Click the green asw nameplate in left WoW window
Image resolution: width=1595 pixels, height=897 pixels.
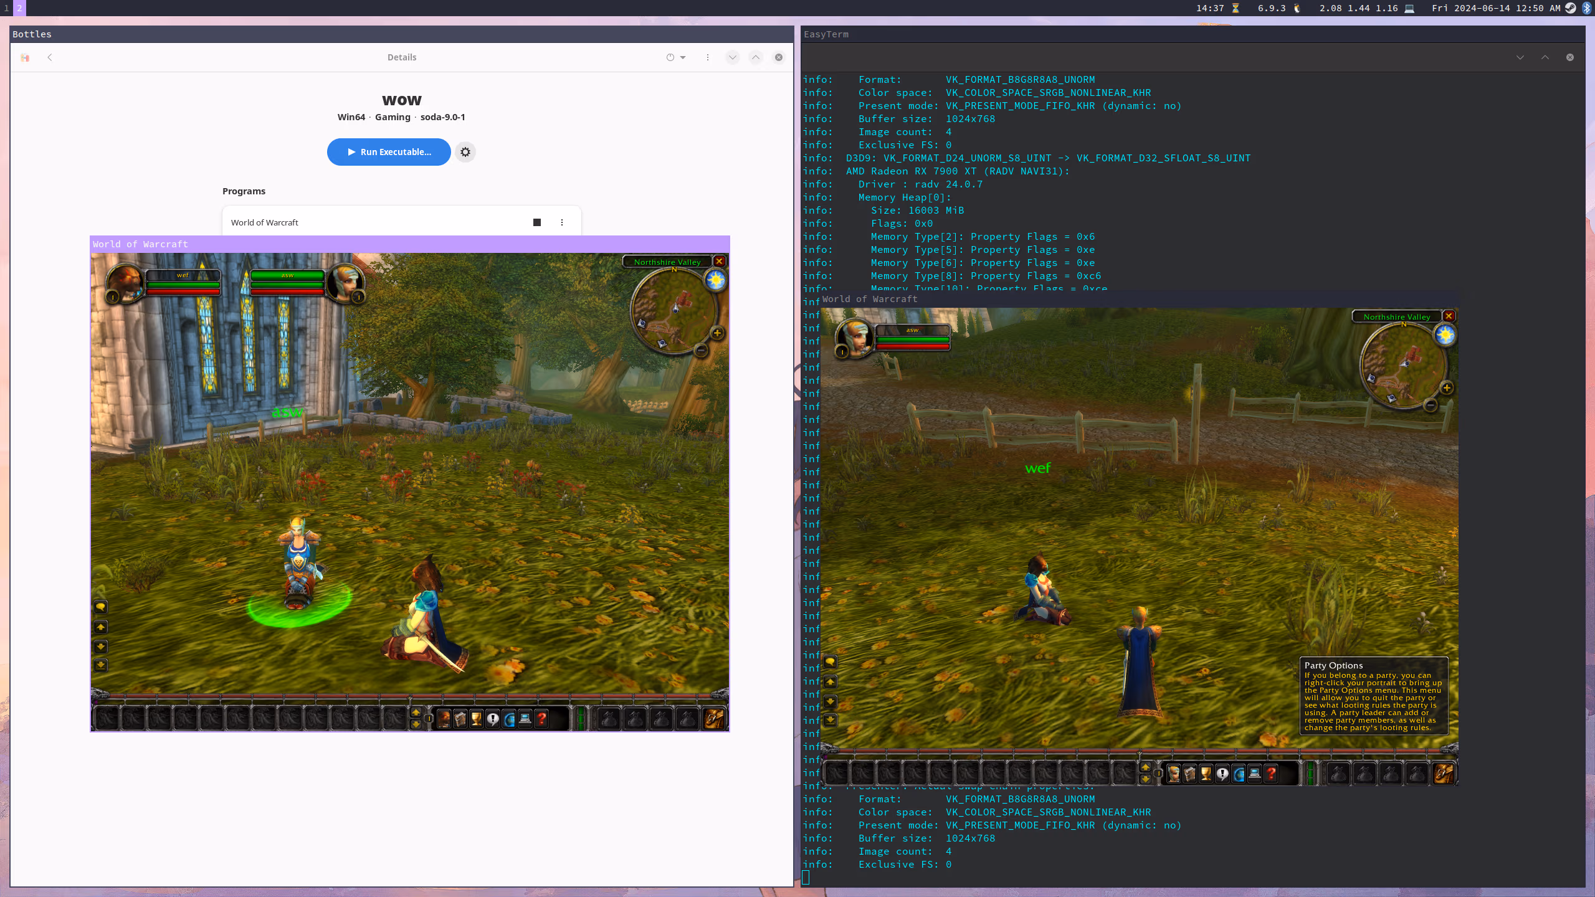pyautogui.click(x=288, y=412)
